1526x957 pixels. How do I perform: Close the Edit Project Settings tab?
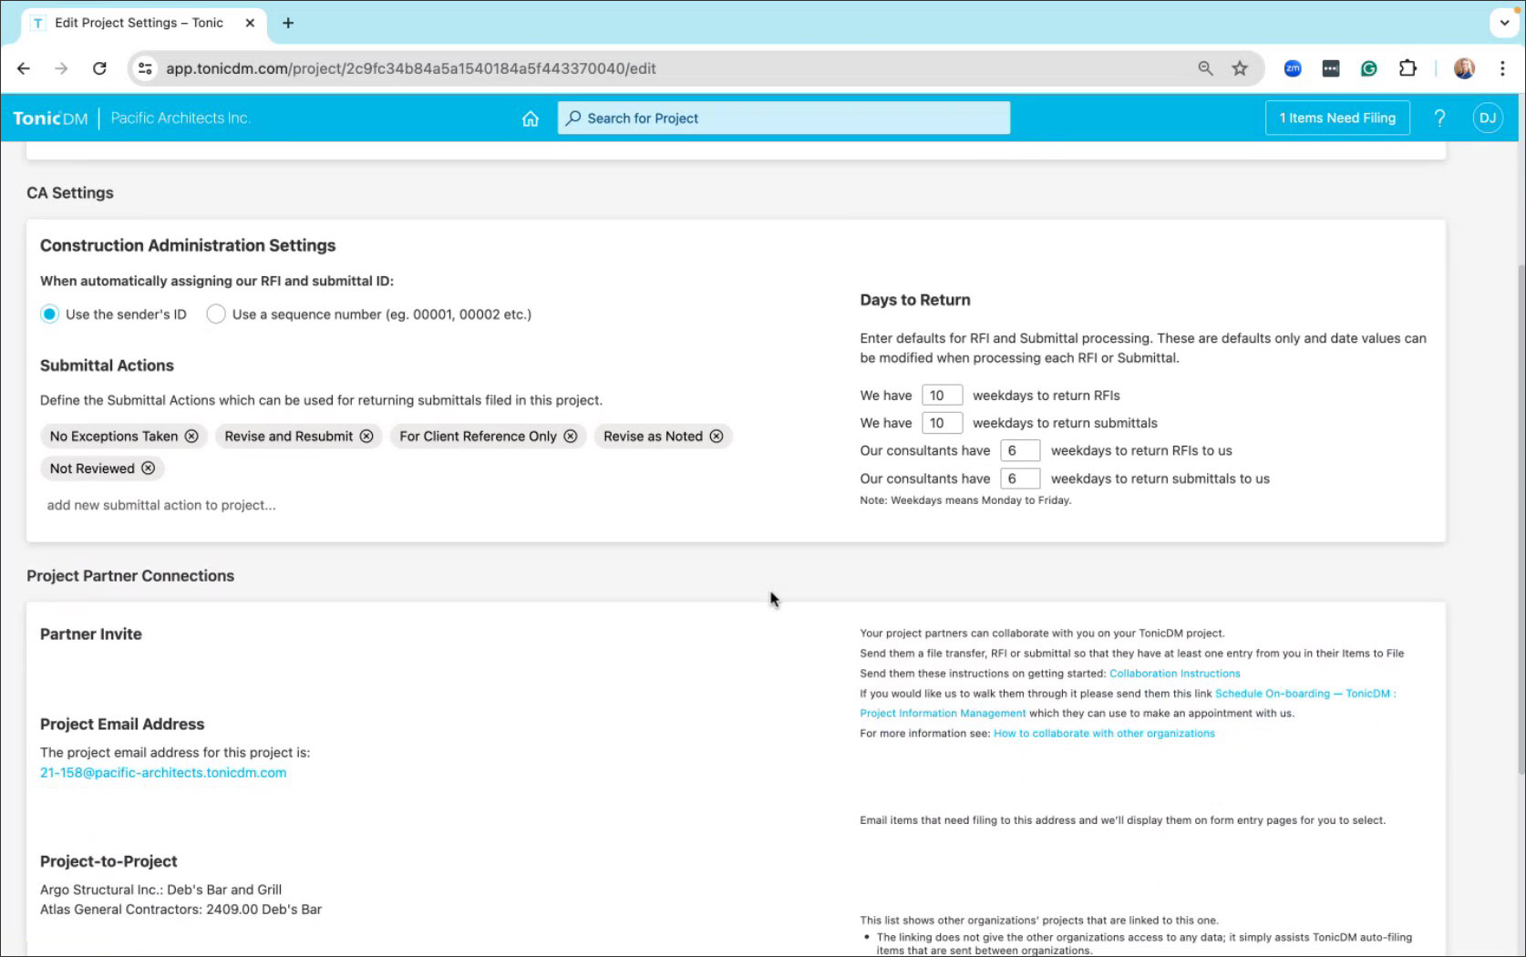point(250,23)
